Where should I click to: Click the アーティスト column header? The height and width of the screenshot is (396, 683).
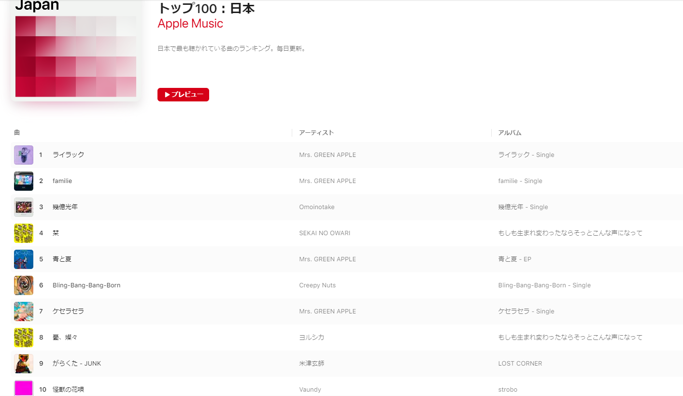316,132
